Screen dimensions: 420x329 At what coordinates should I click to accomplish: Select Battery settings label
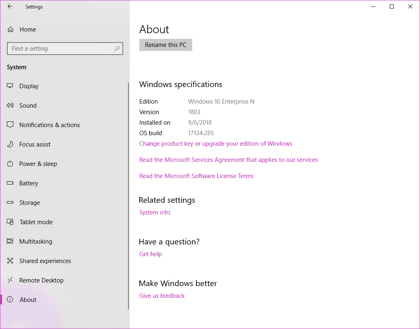[29, 183]
